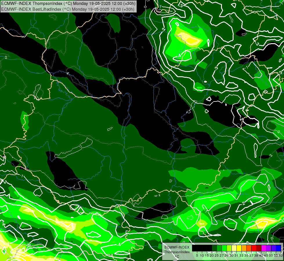The height and width of the screenshot is (261, 284).
Task: Click the legend tick value '30'
Action: [231, 255]
